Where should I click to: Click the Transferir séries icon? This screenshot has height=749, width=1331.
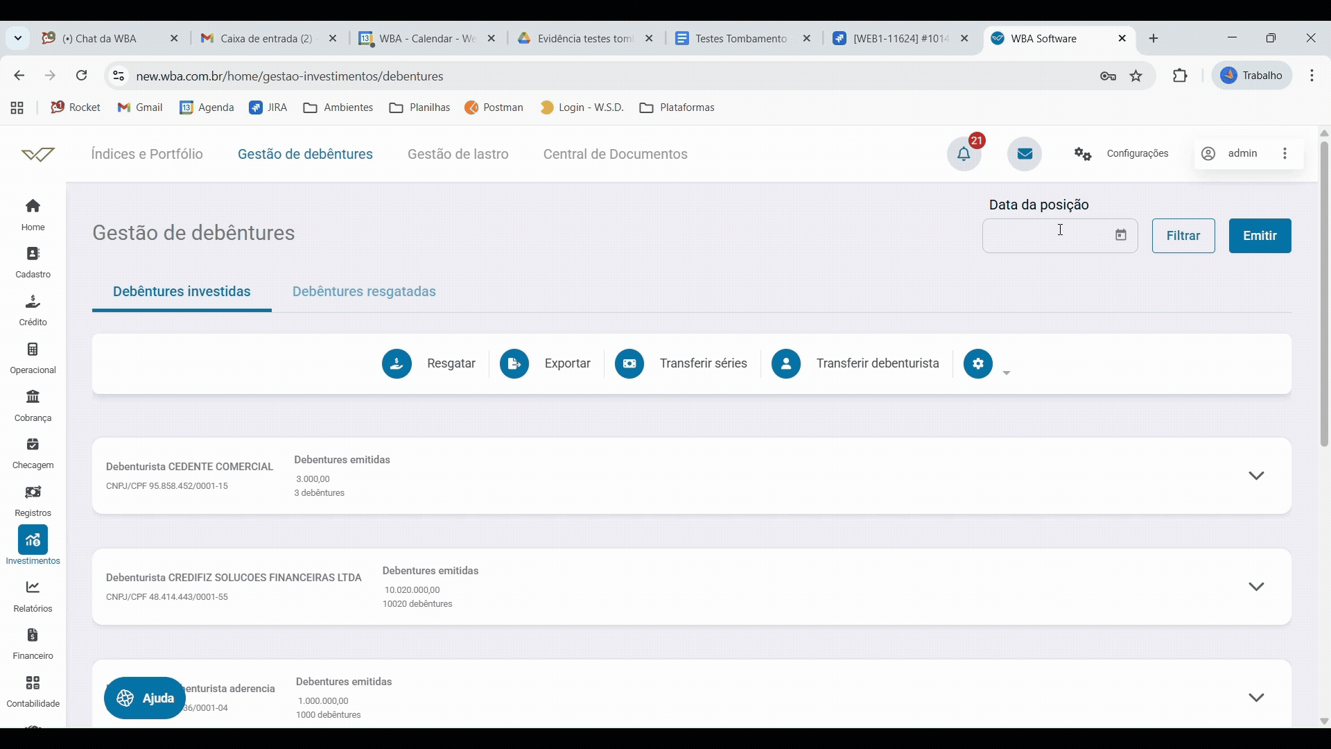629,363
